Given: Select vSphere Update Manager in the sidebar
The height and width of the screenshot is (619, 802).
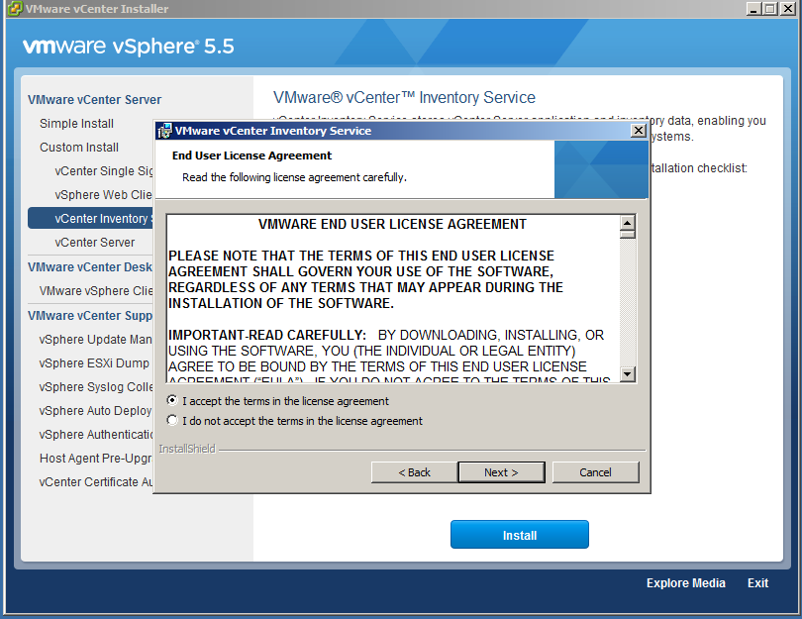Looking at the screenshot, I should point(96,340).
